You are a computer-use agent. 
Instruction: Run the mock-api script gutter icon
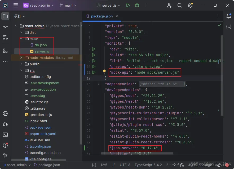click(x=94, y=72)
